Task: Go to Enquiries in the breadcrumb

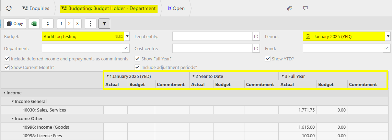Action: [x=35, y=8]
